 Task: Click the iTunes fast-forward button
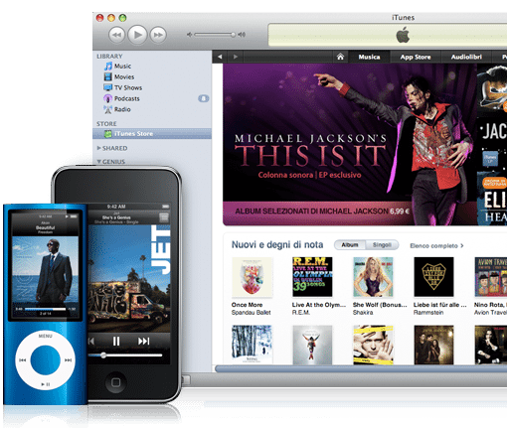[158, 35]
